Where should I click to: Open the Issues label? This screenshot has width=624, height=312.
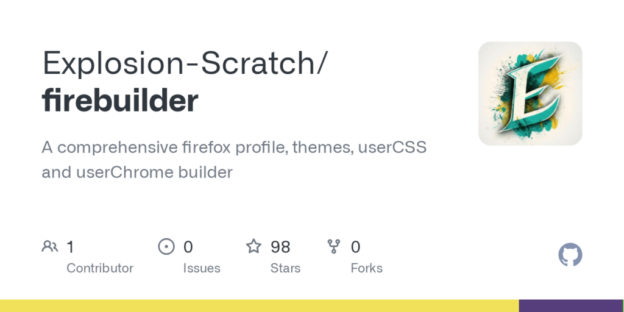coord(202,268)
